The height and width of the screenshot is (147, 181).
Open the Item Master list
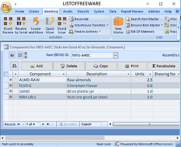point(118,25)
